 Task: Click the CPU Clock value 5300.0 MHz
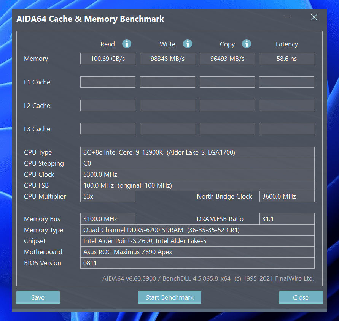[197, 174]
